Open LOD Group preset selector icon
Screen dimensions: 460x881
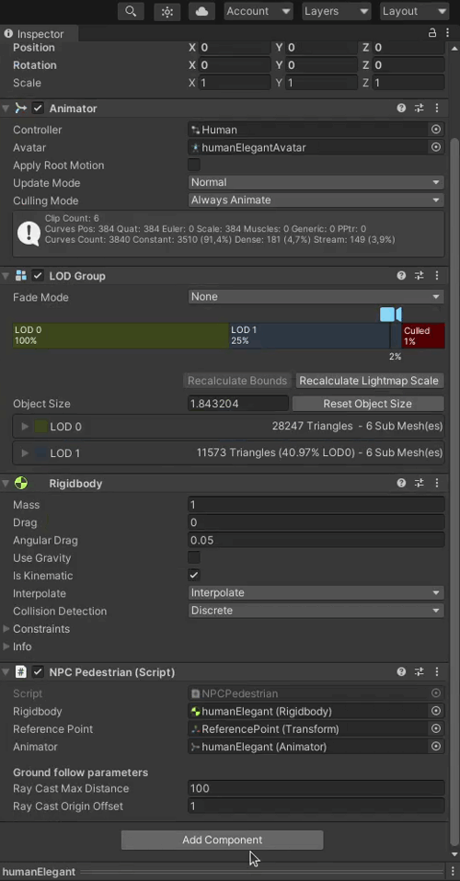point(419,275)
